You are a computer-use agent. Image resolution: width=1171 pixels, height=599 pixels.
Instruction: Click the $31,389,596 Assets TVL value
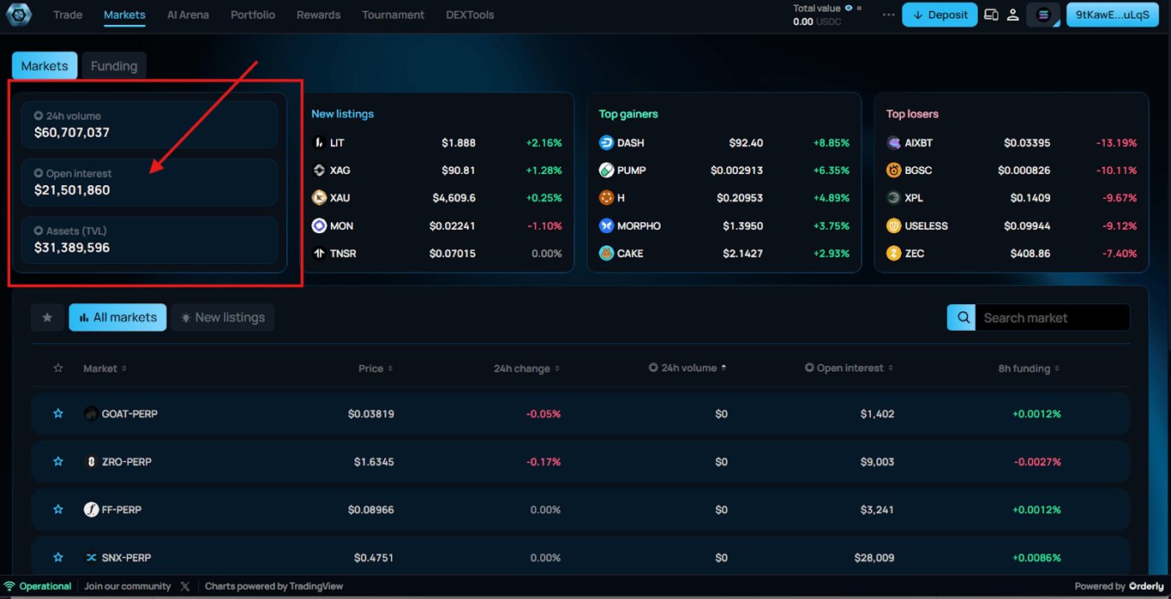[x=72, y=248]
